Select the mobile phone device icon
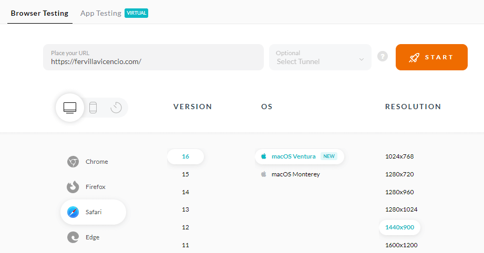This screenshot has height=253, width=484. (93, 108)
